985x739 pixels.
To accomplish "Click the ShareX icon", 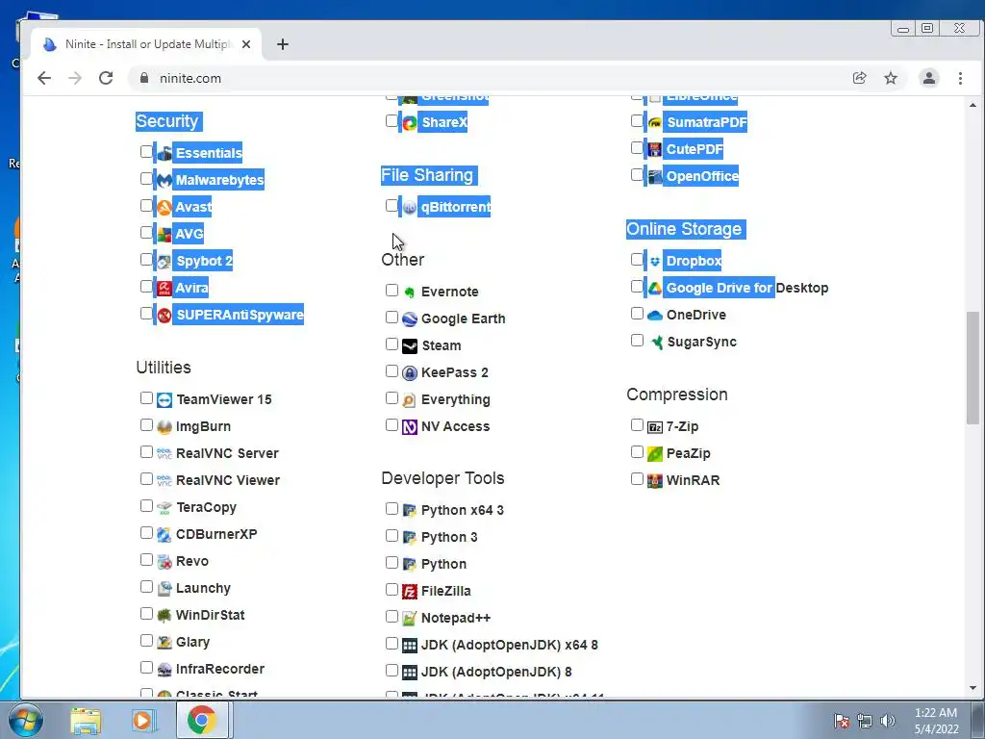I will [x=410, y=122].
